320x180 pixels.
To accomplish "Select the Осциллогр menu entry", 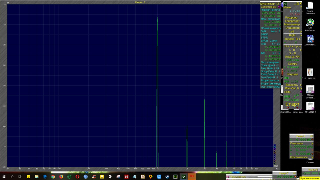I will click(292, 28).
